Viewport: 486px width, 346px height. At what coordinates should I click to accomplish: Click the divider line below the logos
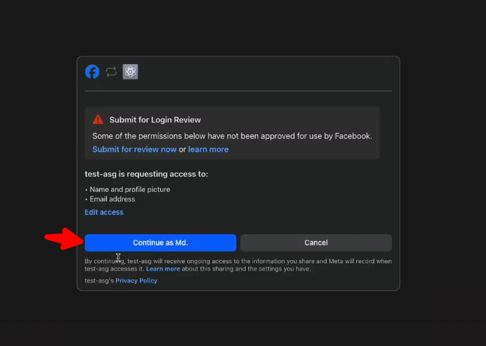tap(238, 91)
